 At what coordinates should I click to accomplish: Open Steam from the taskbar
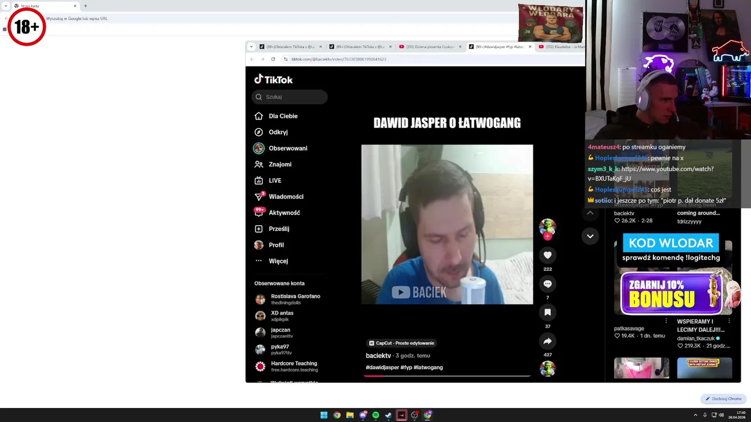388,415
